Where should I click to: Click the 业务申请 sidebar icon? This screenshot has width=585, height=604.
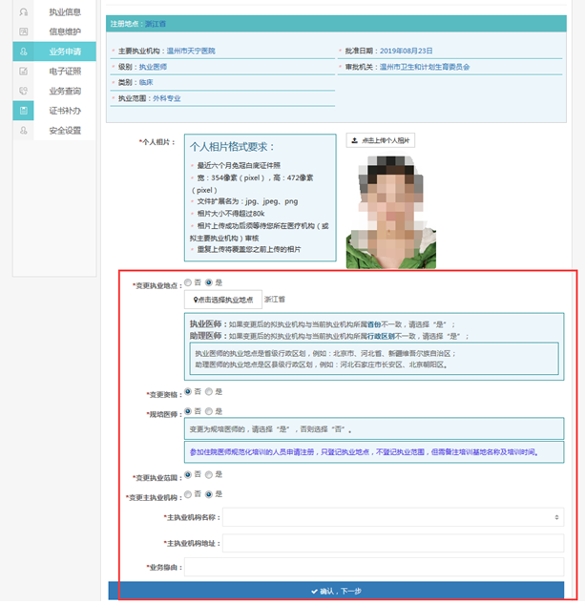coord(23,51)
